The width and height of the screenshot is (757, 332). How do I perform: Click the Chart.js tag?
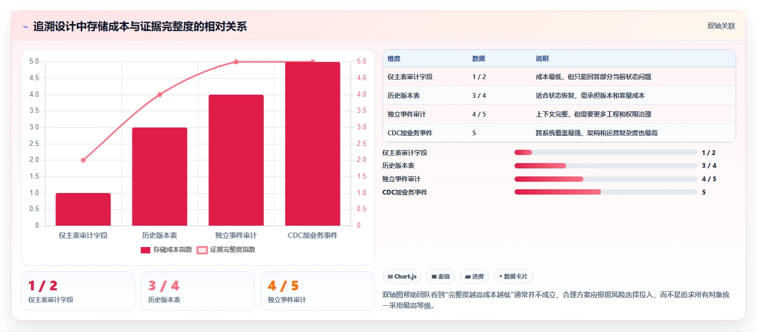pos(402,276)
